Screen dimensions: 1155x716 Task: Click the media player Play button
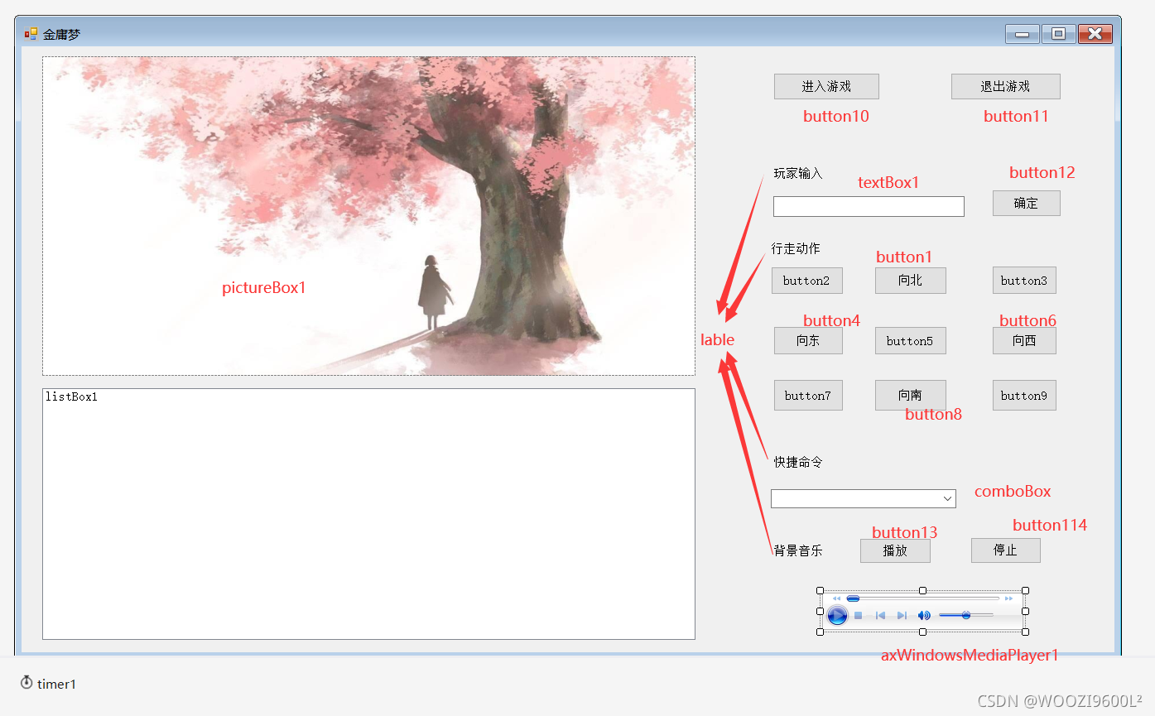tap(837, 615)
